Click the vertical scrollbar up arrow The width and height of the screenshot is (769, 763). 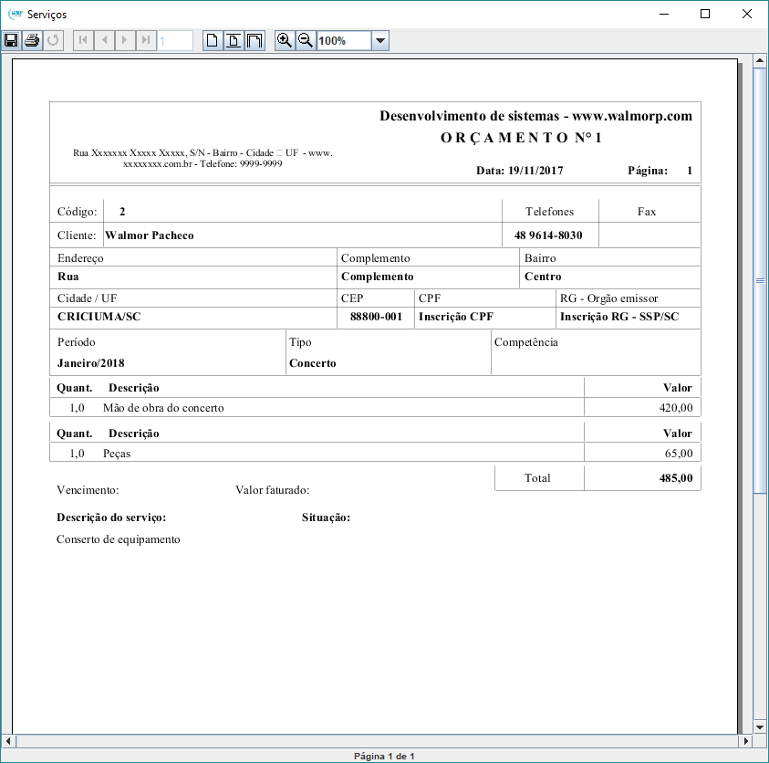click(759, 61)
